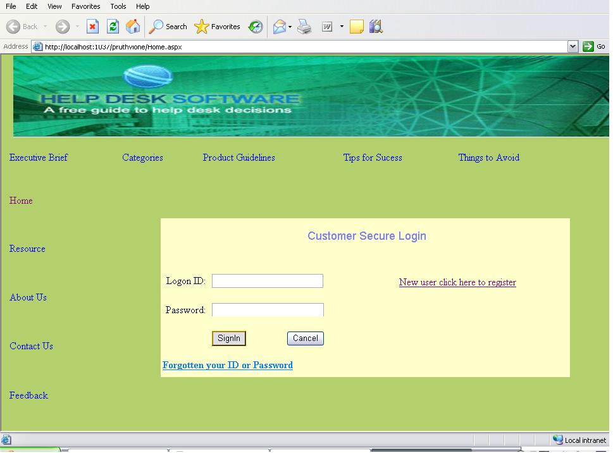Click the page icon in the address bar
This screenshot has width=613, height=453.
pos(37,47)
